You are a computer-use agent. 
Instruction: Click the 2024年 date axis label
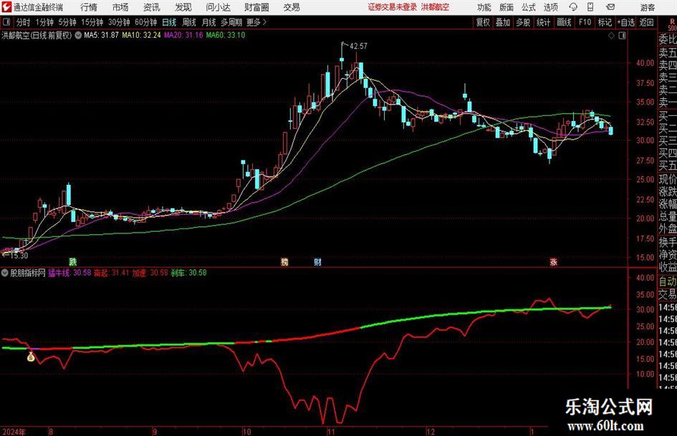point(14,432)
